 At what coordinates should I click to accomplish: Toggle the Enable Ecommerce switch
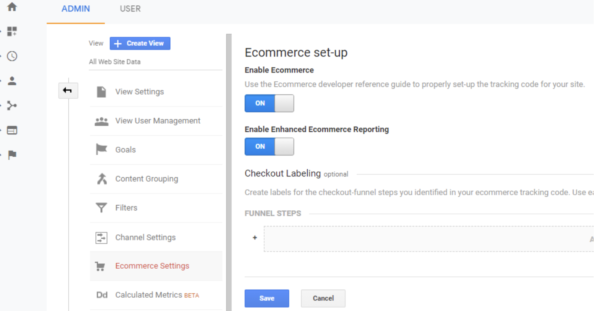[x=269, y=103]
